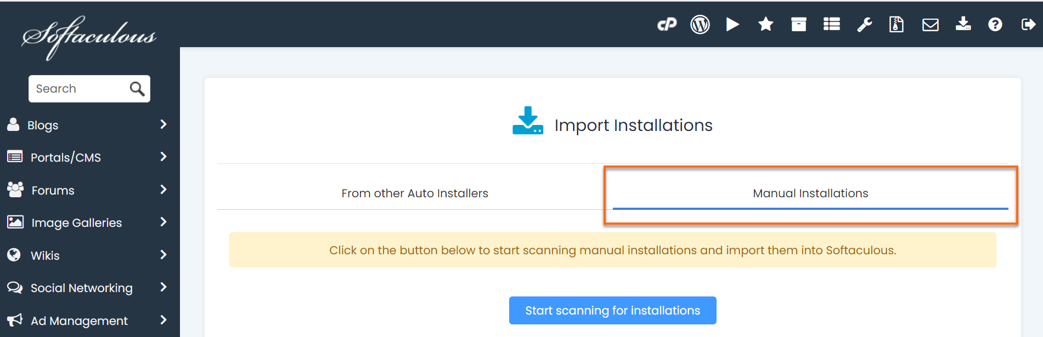Image resolution: width=1043 pixels, height=337 pixels.
Task: Open cPanel via the cP icon
Action: tap(667, 25)
